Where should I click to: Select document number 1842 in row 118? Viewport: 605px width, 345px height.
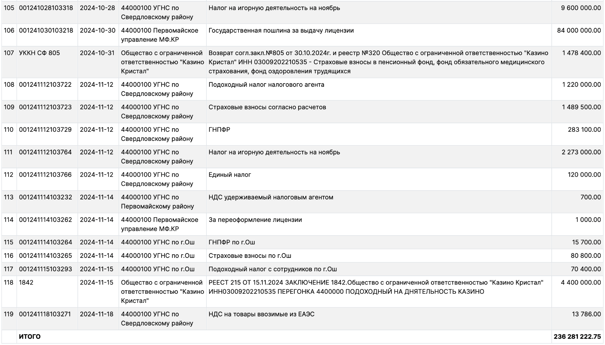pyautogui.click(x=26, y=282)
